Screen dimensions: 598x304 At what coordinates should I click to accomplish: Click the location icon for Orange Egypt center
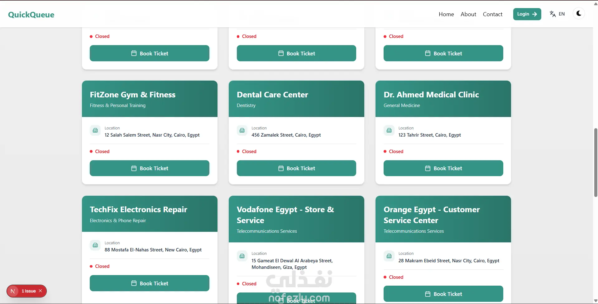pos(389,256)
